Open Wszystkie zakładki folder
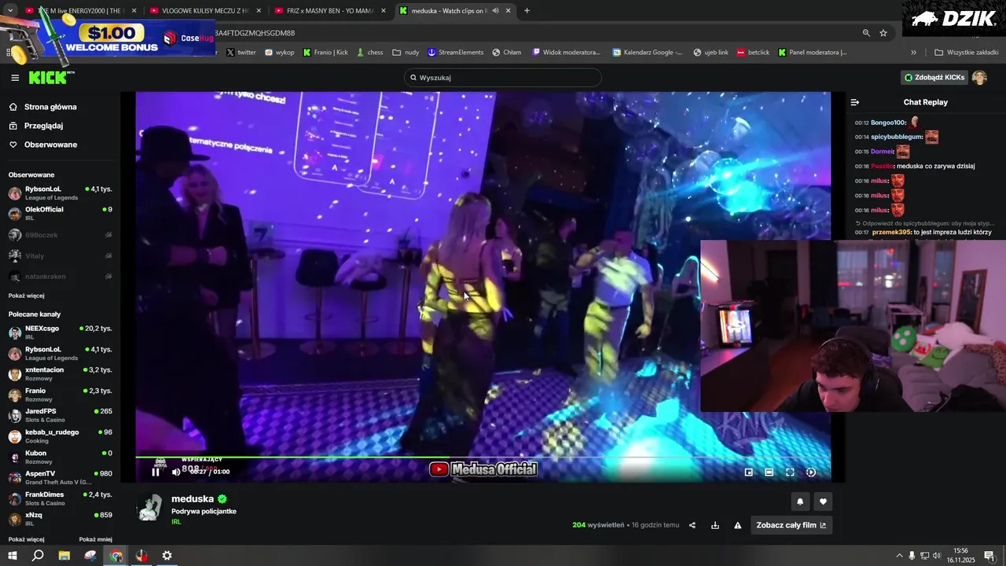Viewport: 1006px width, 566px height. point(967,53)
